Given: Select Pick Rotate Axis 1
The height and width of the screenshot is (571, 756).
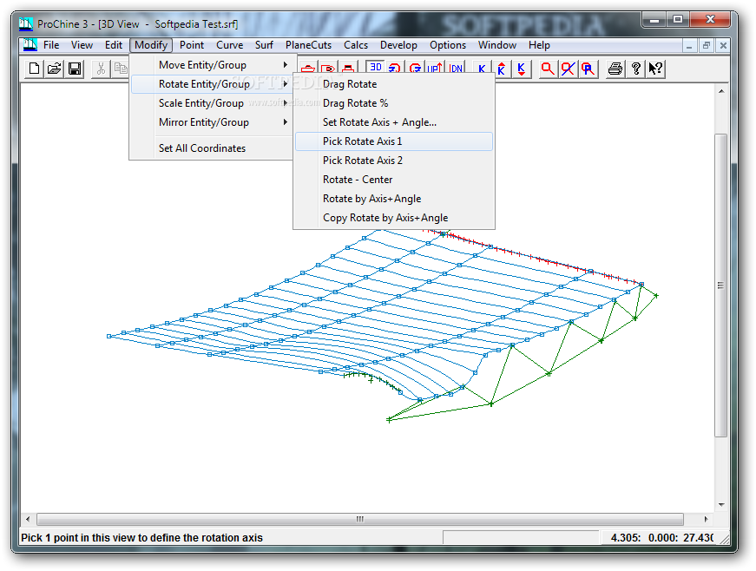Looking at the screenshot, I should coord(394,141).
